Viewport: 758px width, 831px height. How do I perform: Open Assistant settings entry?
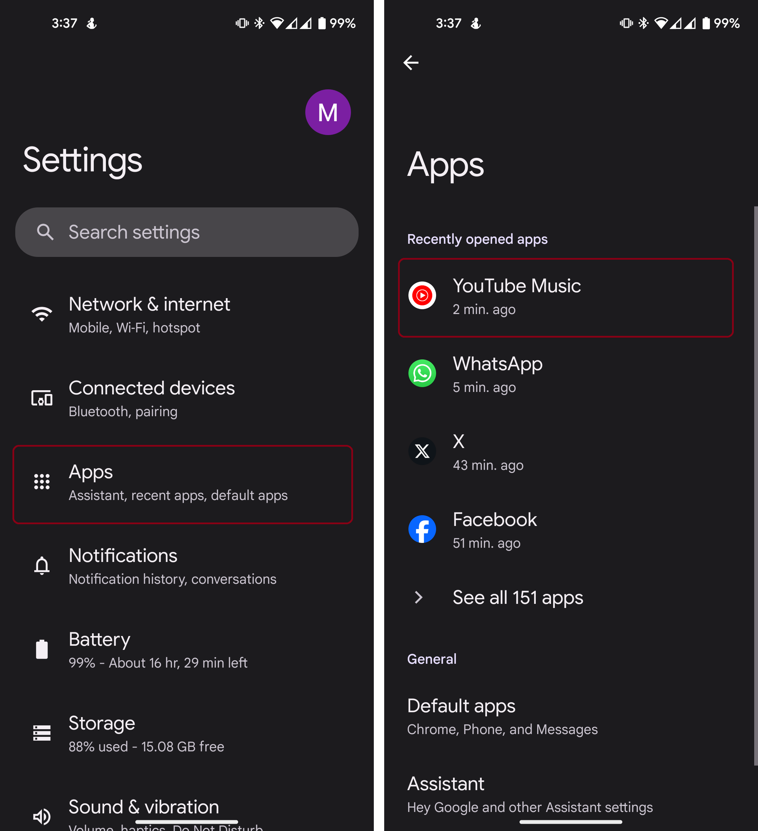566,794
